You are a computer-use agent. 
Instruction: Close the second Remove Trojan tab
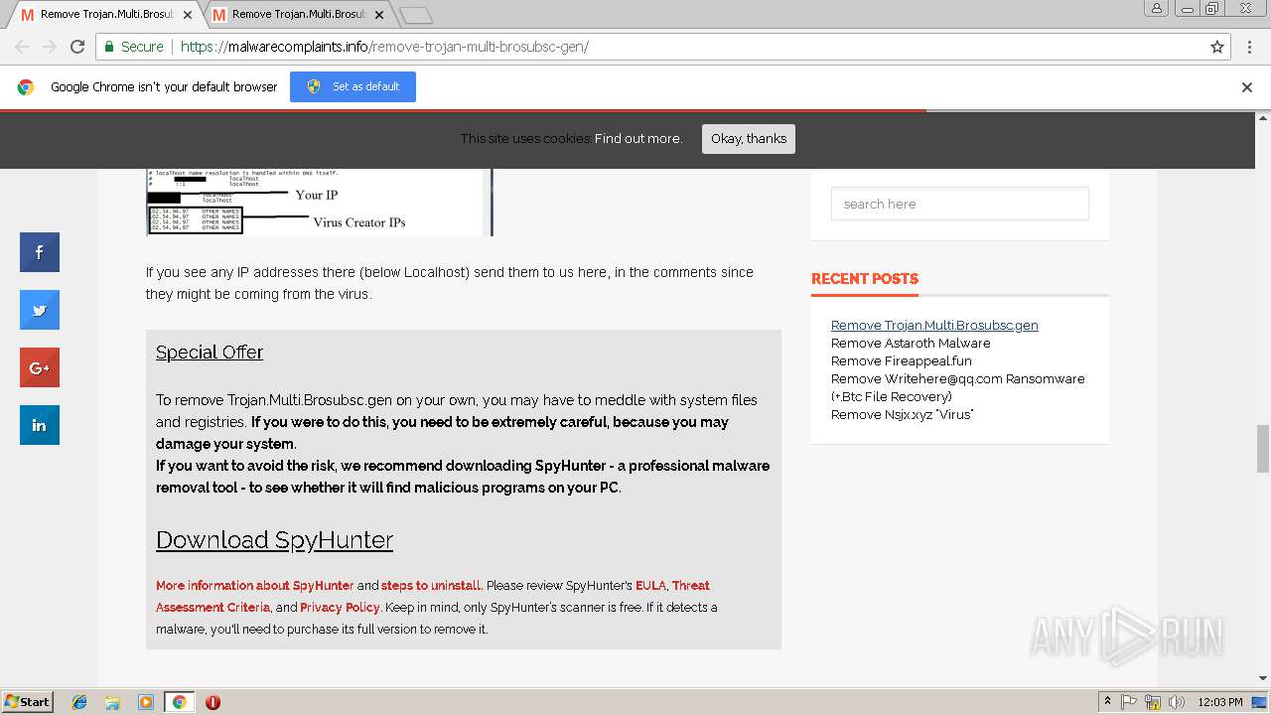click(379, 15)
